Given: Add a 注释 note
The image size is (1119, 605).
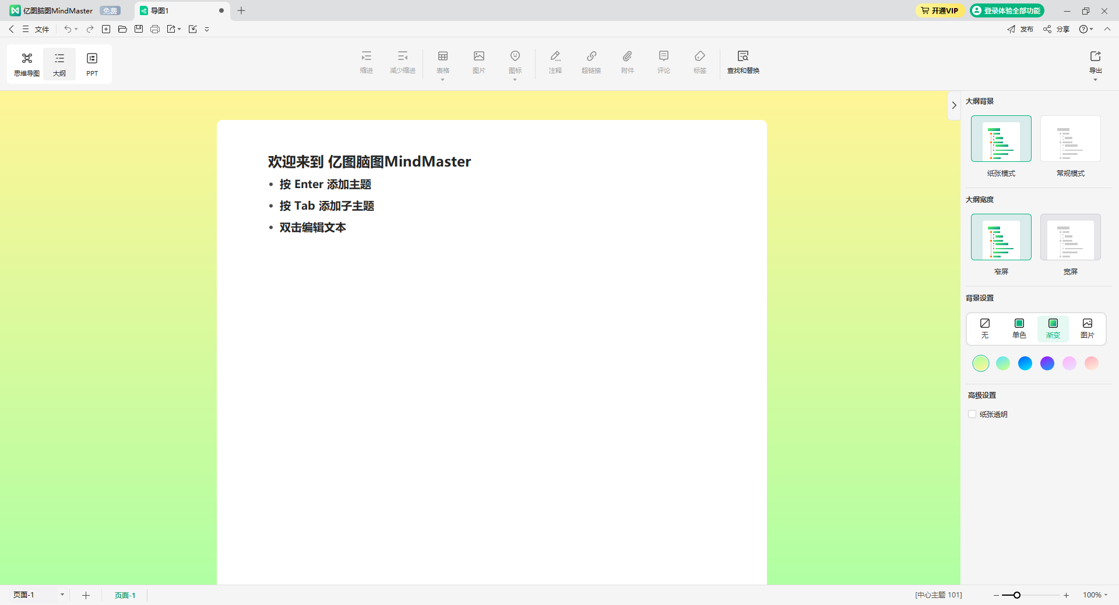Looking at the screenshot, I should [x=555, y=62].
